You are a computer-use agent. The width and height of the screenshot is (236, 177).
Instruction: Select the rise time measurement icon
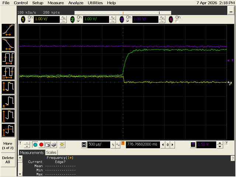click(x=8, y=30)
